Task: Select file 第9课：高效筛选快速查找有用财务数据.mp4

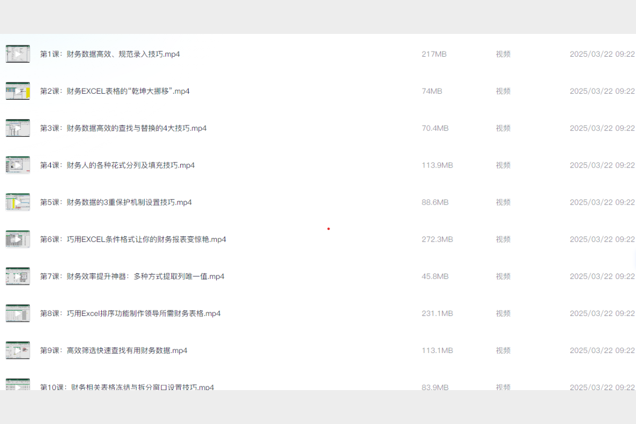Action: tap(114, 351)
